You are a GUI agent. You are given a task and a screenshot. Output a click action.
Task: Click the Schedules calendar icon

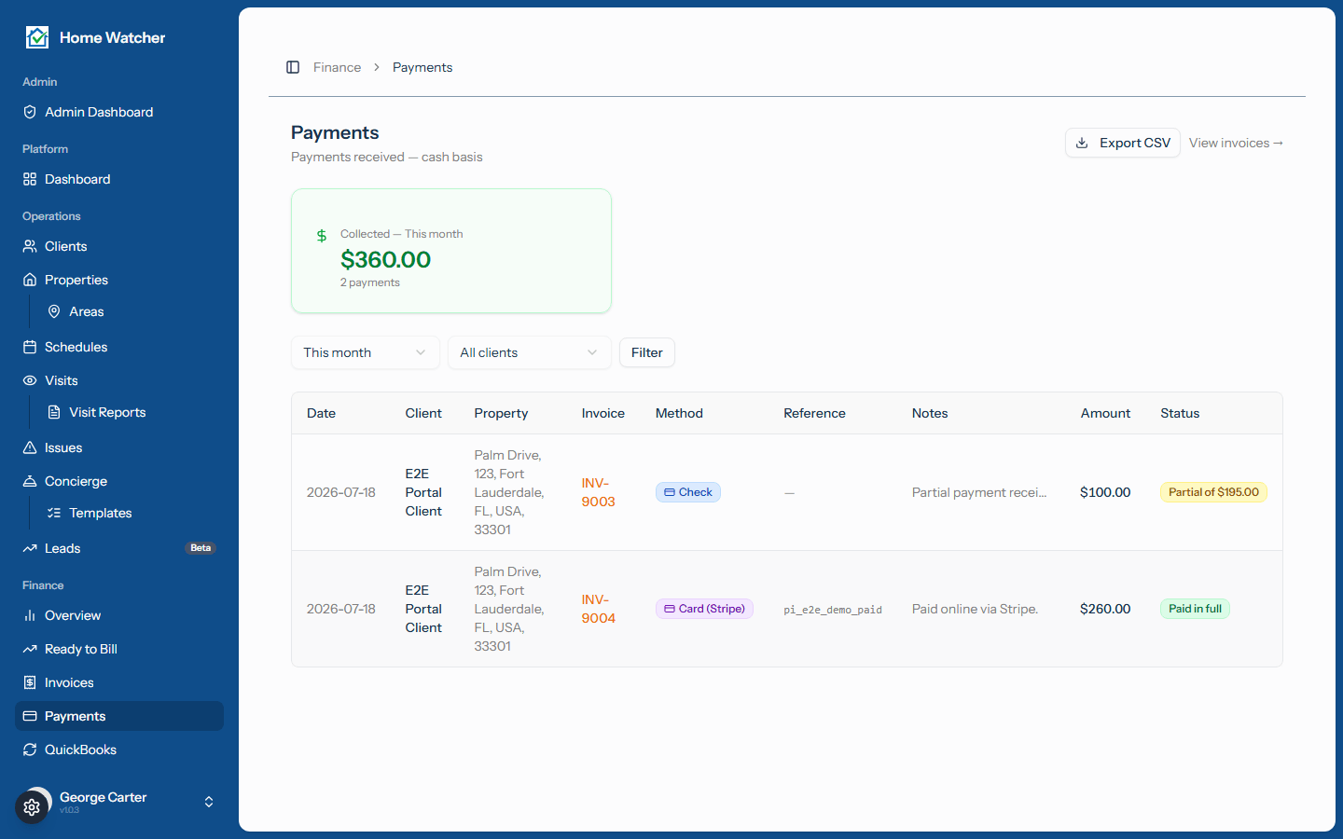click(30, 347)
